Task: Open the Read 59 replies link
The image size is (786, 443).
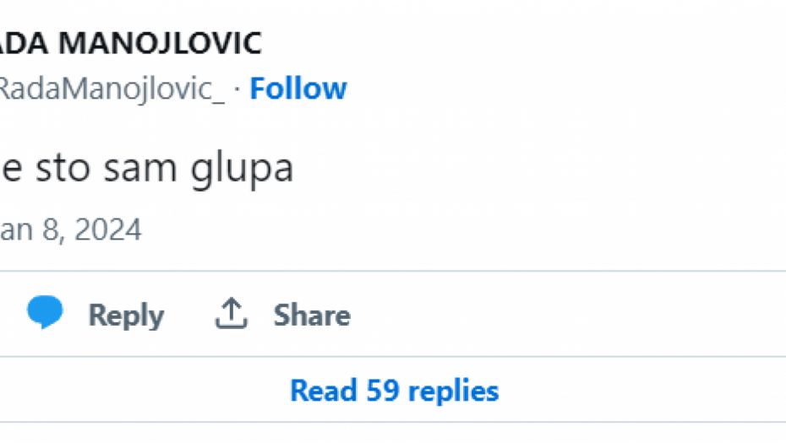Action: 394,391
